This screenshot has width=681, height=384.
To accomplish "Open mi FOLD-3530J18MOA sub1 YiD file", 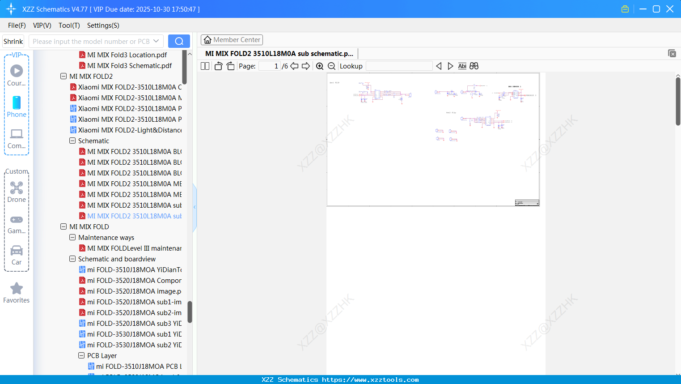I will (135, 334).
